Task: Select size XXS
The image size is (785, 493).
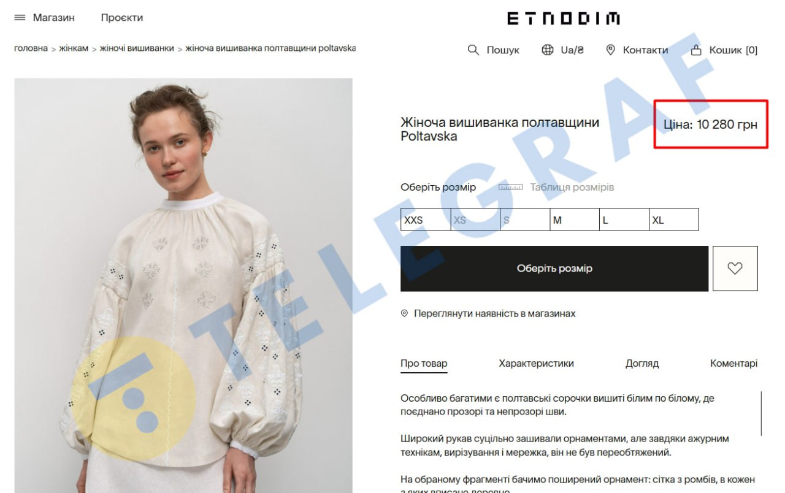Action: 426,220
